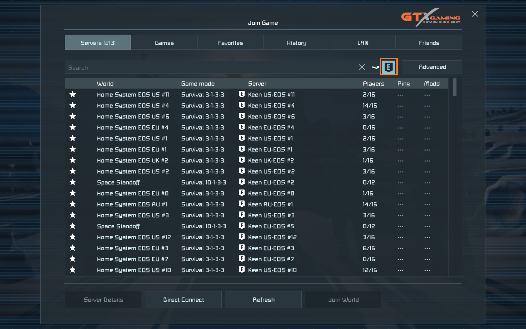Sort server list by Ping column
This screenshot has width=526, height=329.
(x=403, y=84)
